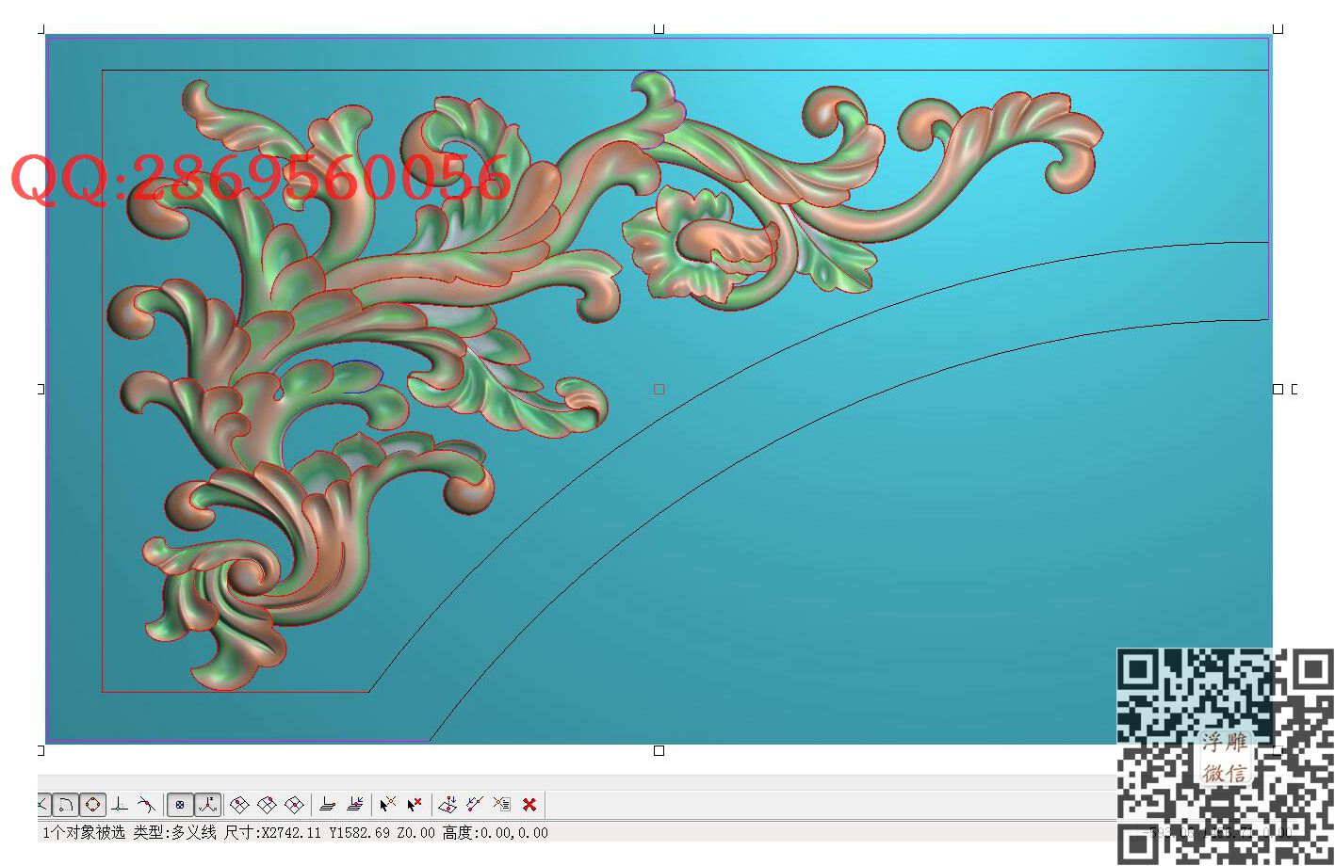Click the layer plane icon

[328, 805]
